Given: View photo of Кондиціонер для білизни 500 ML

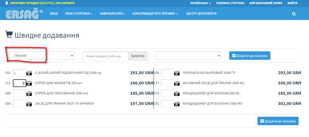Looking at the screenshot, I should [x=177, y=94].
